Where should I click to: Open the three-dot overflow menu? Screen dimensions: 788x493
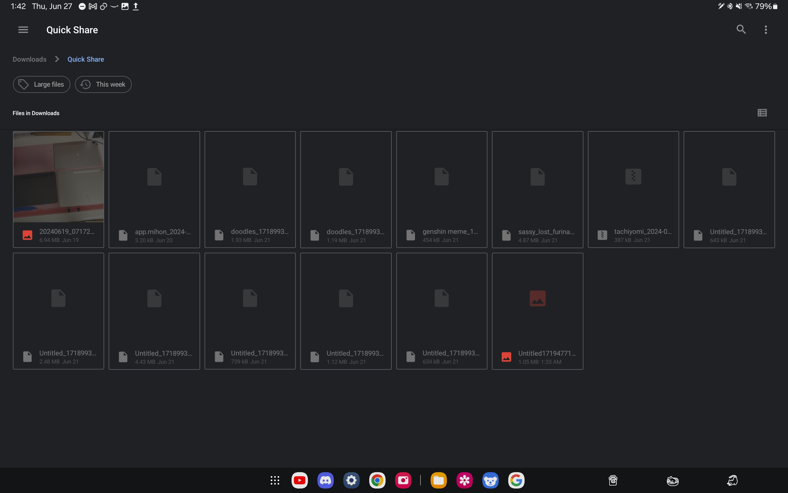765,30
